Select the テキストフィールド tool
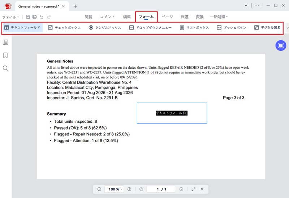This screenshot has height=198, width=289. [x=22, y=28]
